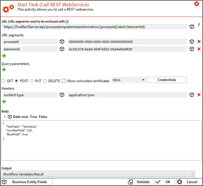203x186 pixels.
Task: Click the function icon beside the URL field
Action: click(x=199, y=27)
